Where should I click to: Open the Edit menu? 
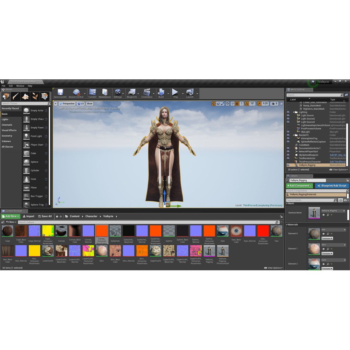point(11,86)
